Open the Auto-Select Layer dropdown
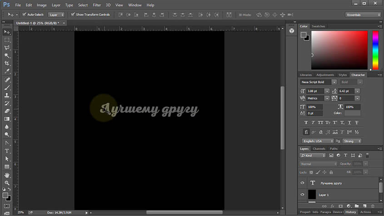 click(56, 15)
